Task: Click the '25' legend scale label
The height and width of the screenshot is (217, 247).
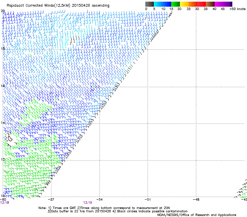Action: 189,9
